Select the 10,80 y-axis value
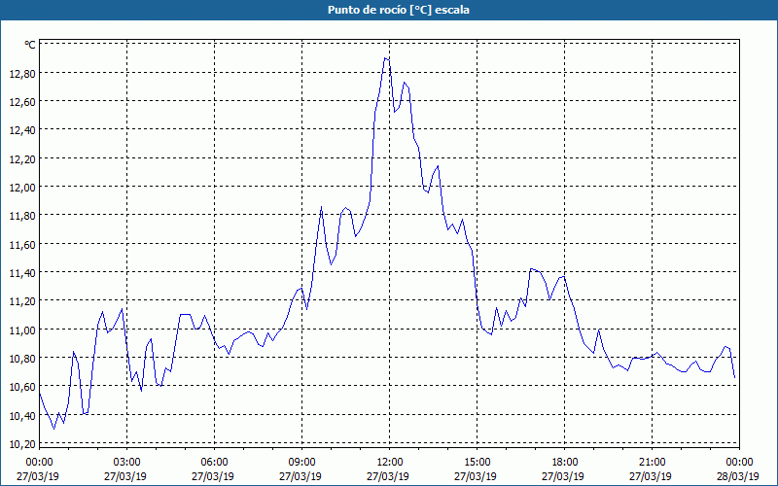The image size is (778, 486). click(x=22, y=358)
